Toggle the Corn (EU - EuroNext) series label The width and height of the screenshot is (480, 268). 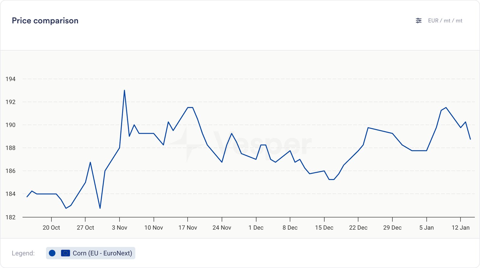102,253
